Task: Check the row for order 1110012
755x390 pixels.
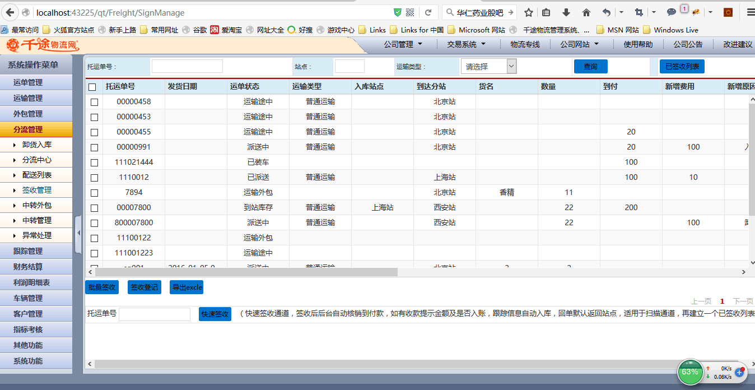Action: [x=94, y=178]
